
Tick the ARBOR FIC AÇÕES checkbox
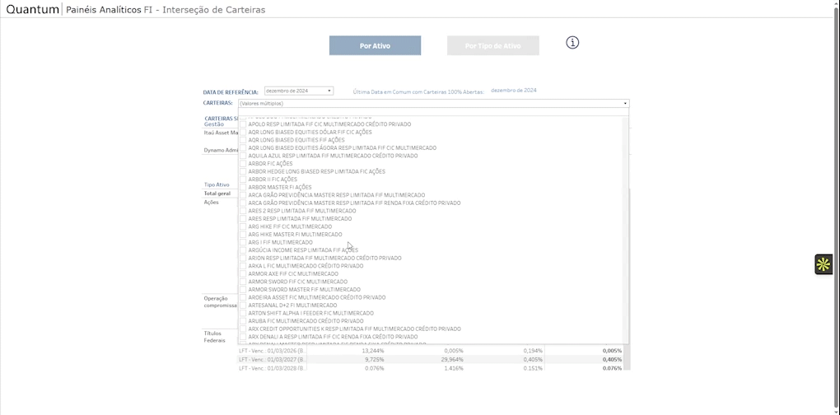243,163
